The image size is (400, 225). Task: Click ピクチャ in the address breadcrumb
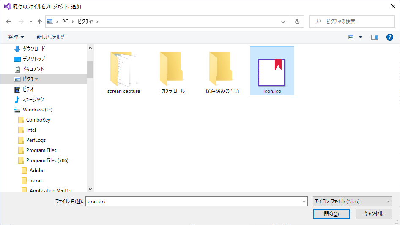tap(85, 22)
